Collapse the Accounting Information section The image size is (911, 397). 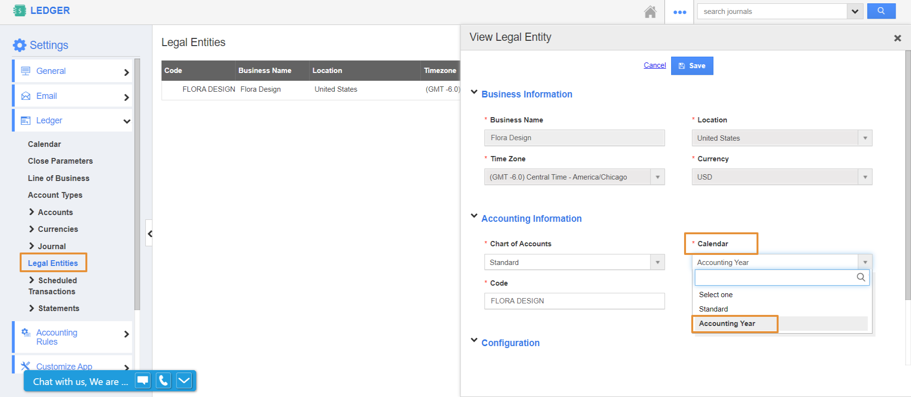[x=474, y=216]
